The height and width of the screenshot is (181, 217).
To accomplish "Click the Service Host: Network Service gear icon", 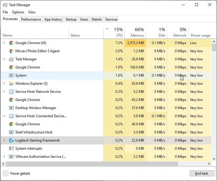I will point(11,92).
